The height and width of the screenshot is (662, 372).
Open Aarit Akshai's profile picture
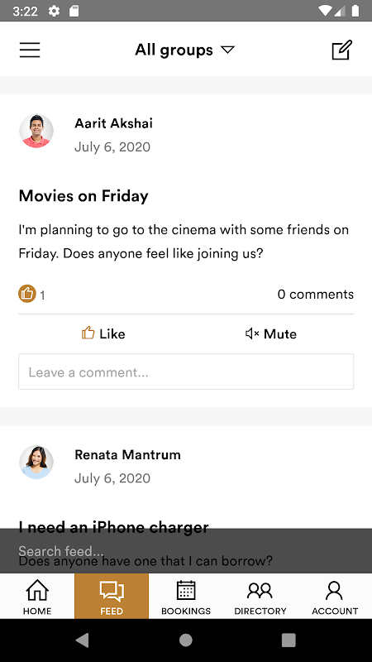pos(36,131)
